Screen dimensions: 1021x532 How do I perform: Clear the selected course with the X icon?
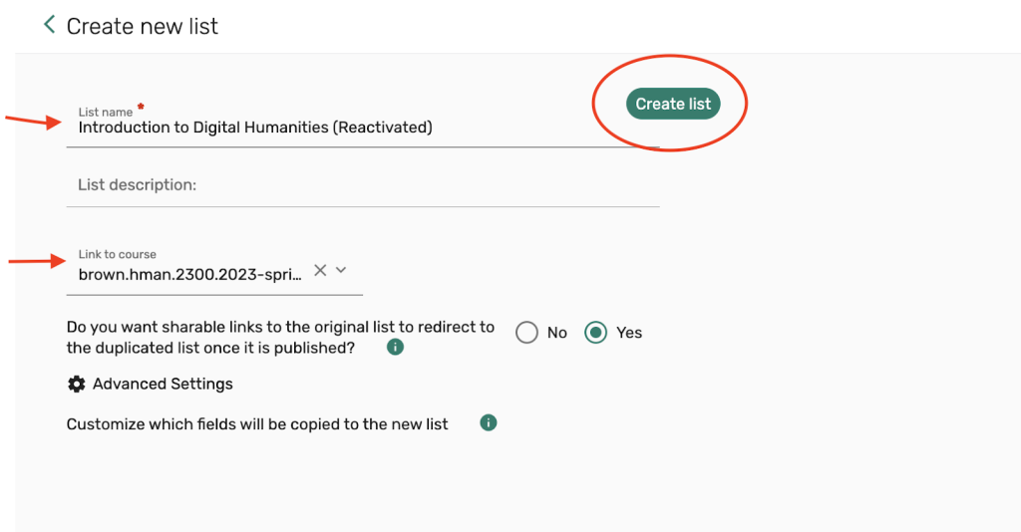(x=320, y=270)
